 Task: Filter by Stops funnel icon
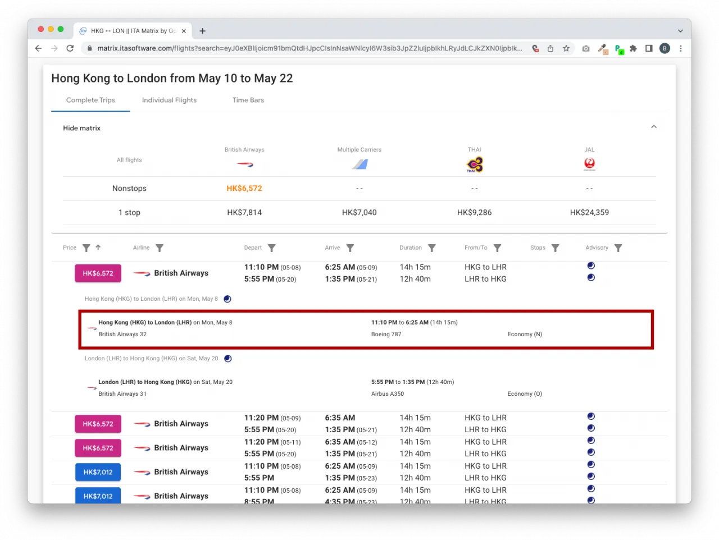pos(556,248)
